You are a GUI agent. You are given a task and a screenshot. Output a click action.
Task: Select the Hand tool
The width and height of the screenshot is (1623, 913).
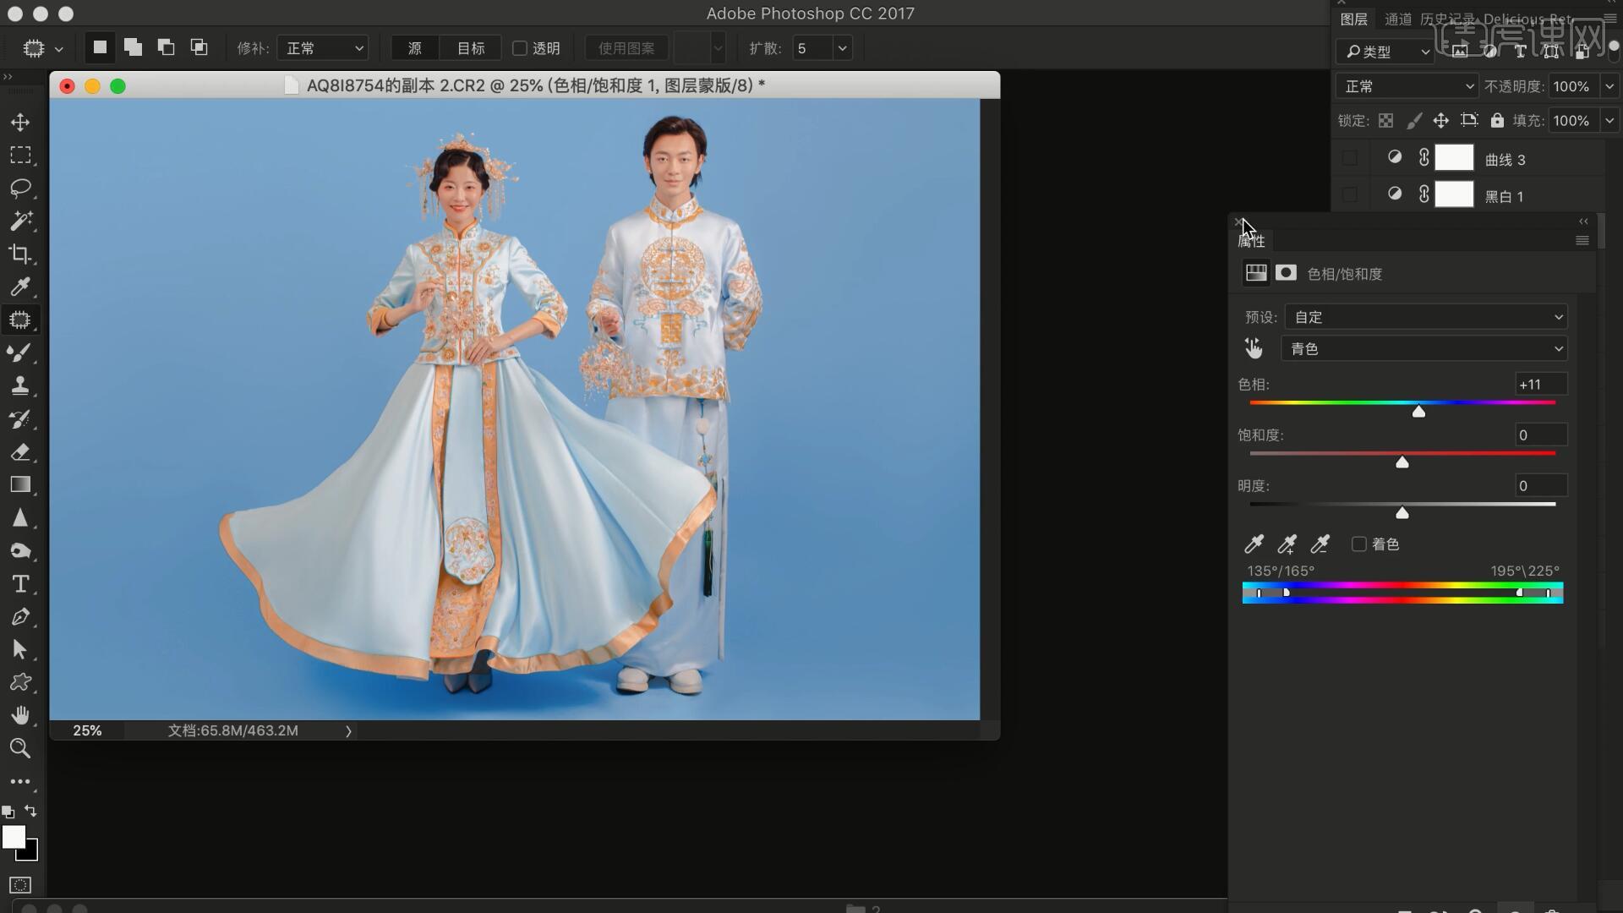pos(20,715)
